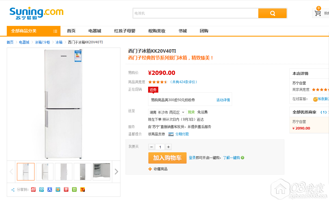This screenshot has height=201, width=329.
Task: Show next product thumbnails with right arrow
Action: (116, 171)
